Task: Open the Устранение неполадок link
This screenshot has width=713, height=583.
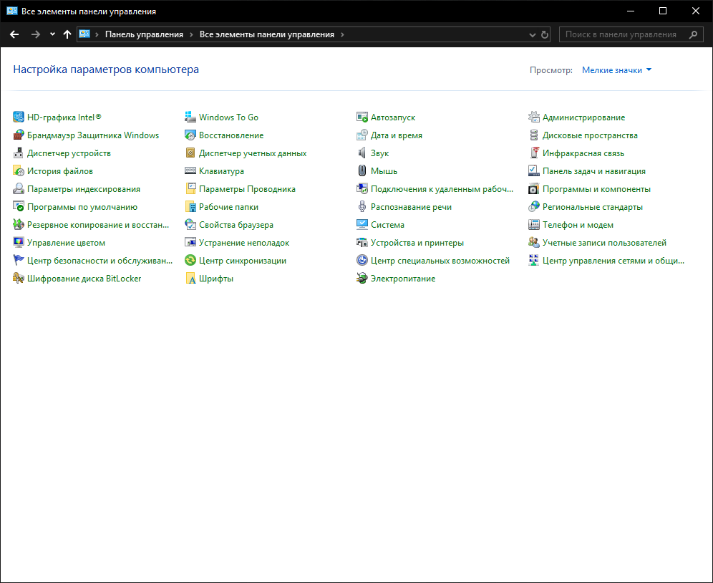Action: point(244,243)
